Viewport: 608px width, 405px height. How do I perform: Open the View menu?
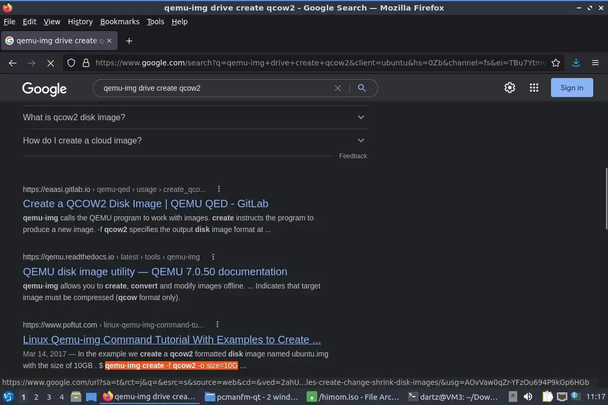point(52,22)
